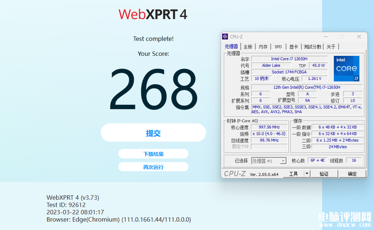Click the 确定 button
This screenshot has width=374, height=230.
point(352,174)
